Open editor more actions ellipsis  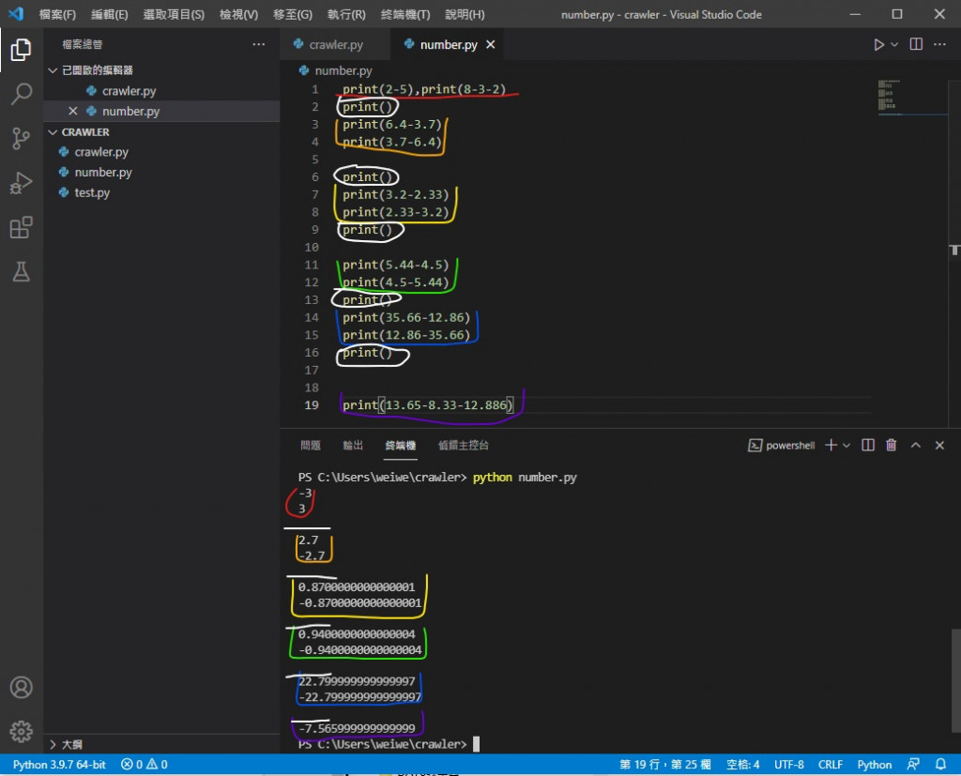(939, 44)
